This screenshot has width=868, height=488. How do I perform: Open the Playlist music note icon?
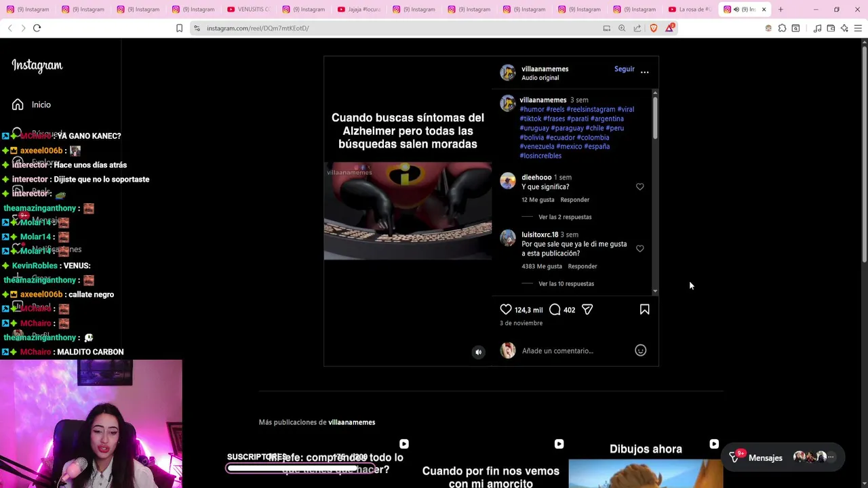click(x=818, y=28)
